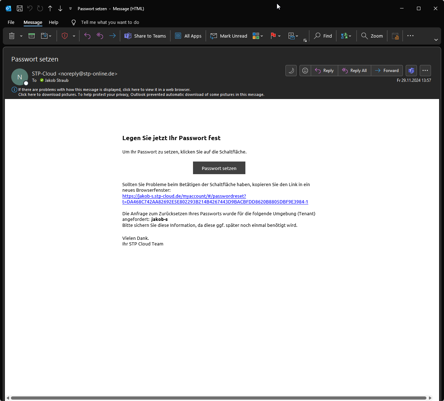Viewport: 444px width, 401px height.
Task: Open More actions ellipsis in message header
Action: tap(425, 71)
